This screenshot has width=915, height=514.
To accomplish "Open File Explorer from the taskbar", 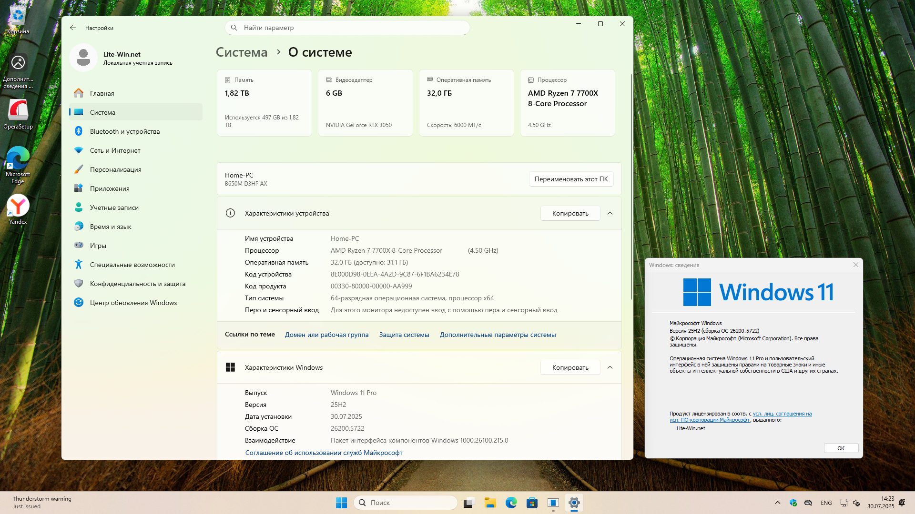I will coord(490,503).
